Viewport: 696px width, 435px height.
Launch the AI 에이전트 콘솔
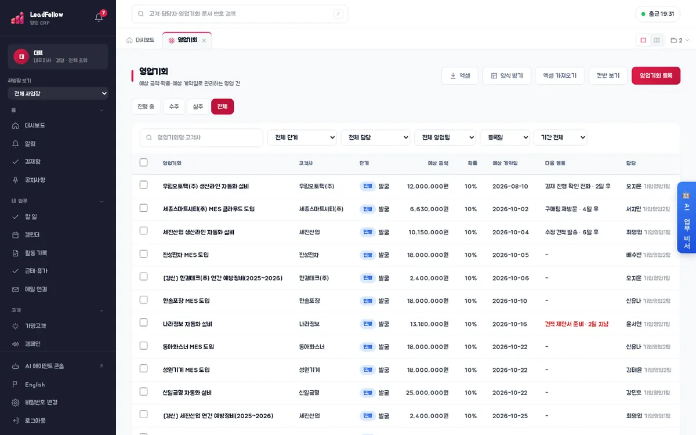click(x=58, y=366)
